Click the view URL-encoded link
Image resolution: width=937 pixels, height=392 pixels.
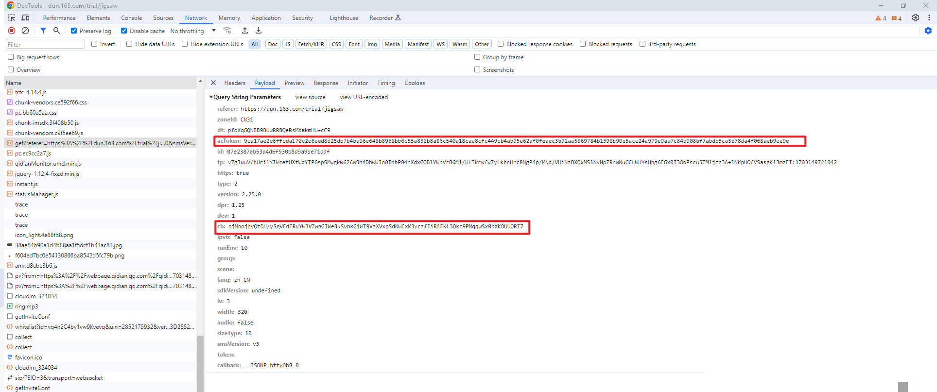point(364,97)
